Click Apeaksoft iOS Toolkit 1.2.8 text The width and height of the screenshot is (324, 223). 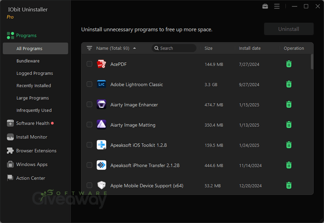point(138,145)
